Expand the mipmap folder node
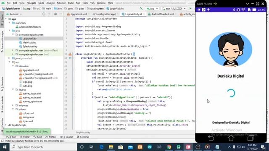Viewport: 269px width, 151px height. tap(13, 105)
